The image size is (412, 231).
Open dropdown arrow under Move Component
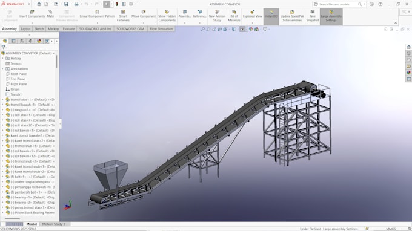click(144, 23)
